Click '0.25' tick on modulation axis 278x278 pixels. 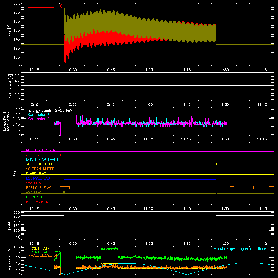(x=16, y=108)
